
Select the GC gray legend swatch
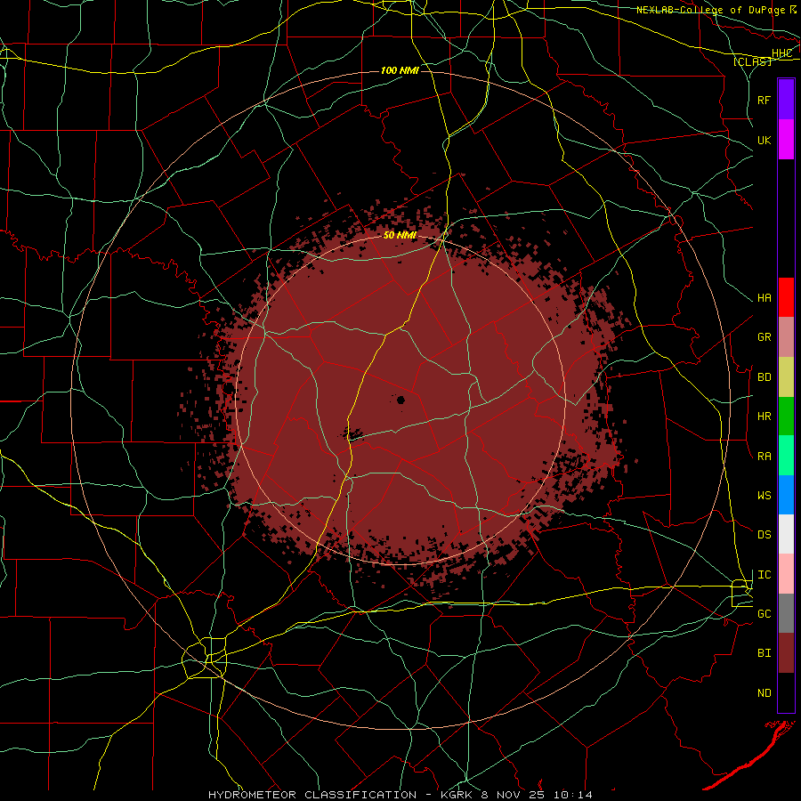coord(786,613)
